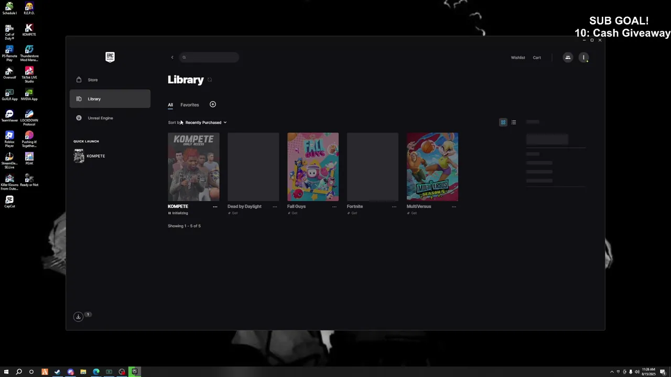Open the friends list icon
Image resolution: width=671 pixels, height=377 pixels.
pos(568,58)
